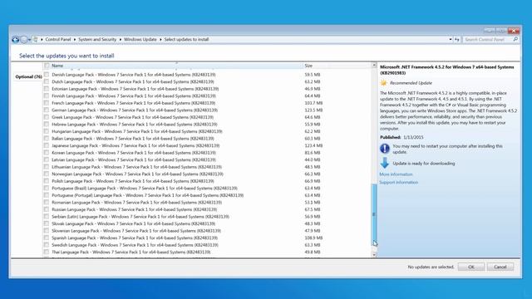This screenshot has width=532, height=299.
Task: Click the search magnifier icon
Action: 515,39
